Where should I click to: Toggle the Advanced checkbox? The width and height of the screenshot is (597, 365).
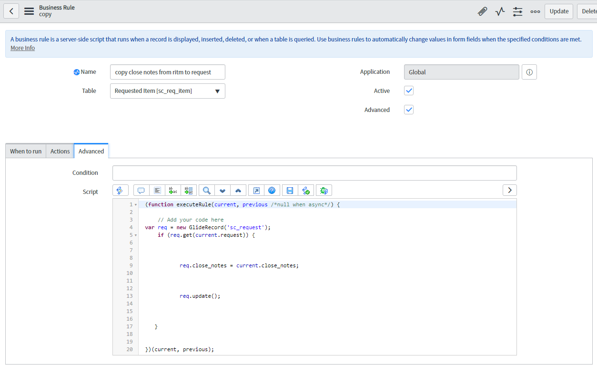click(x=409, y=110)
